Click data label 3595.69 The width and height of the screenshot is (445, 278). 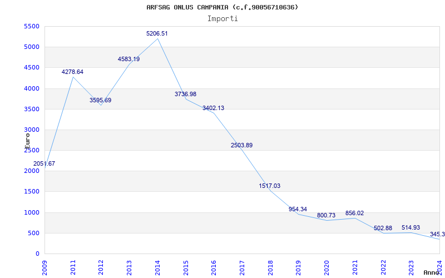pos(101,101)
